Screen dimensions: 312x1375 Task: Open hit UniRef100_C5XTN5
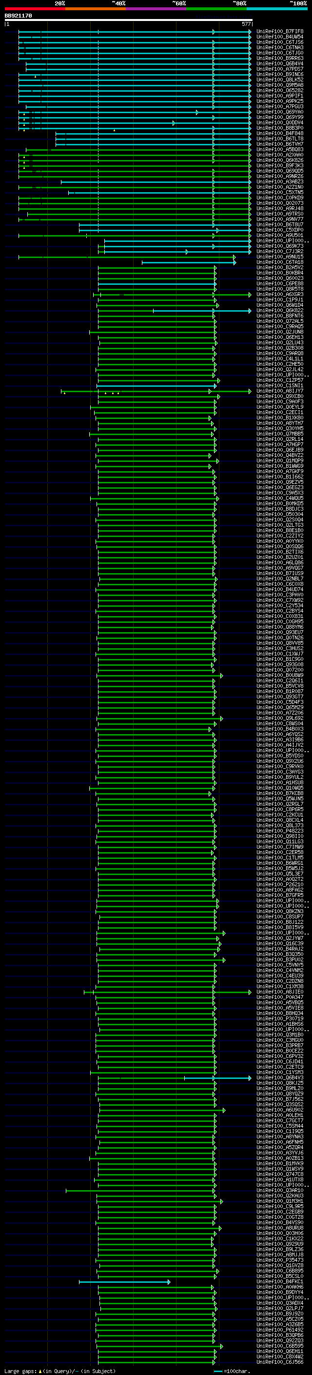click(x=280, y=193)
